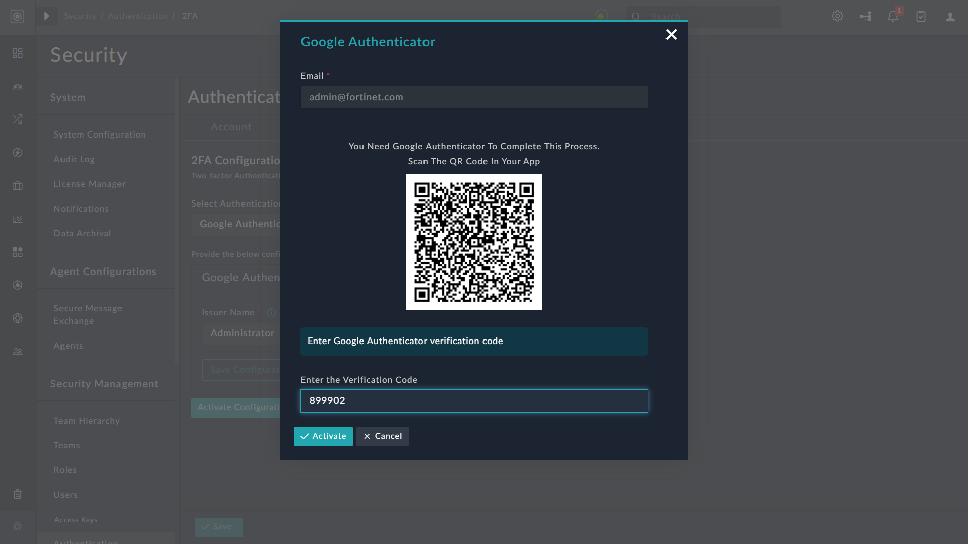Close the Google Authenticator dialog
Screen dimensions: 968x544
click(x=671, y=34)
